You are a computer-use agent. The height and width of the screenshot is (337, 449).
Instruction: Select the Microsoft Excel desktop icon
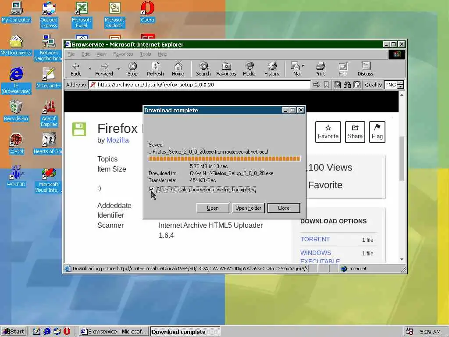pos(82,15)
